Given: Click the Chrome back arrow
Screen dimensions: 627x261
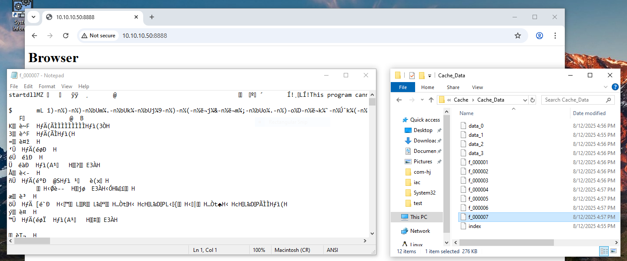Looking at the screenshot, I should [x=34, y=36].
